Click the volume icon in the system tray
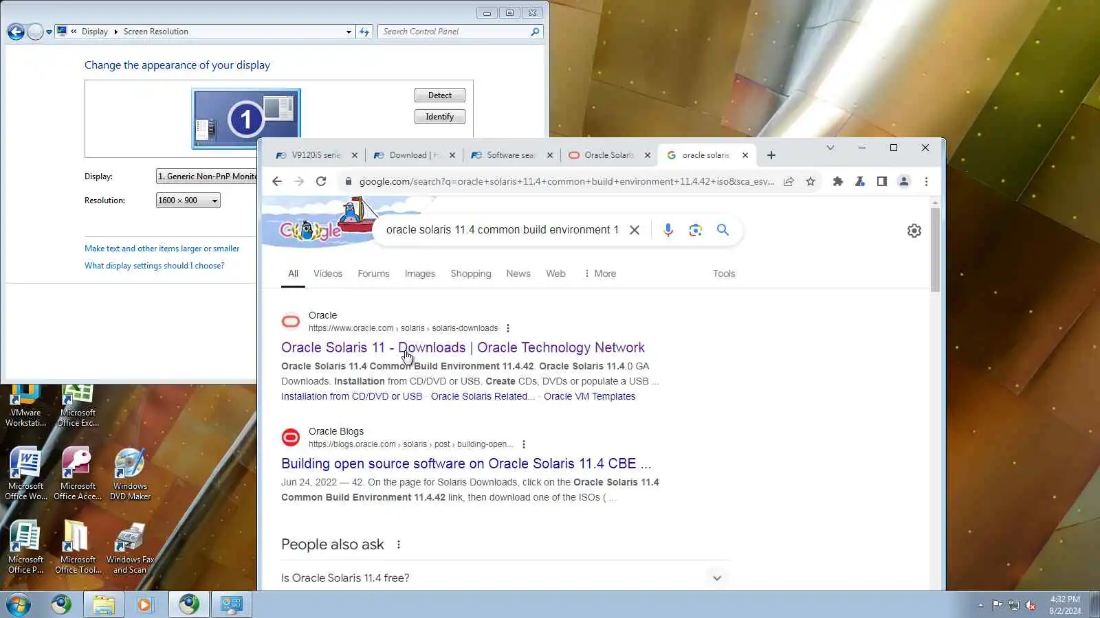 pos(1031,605)
